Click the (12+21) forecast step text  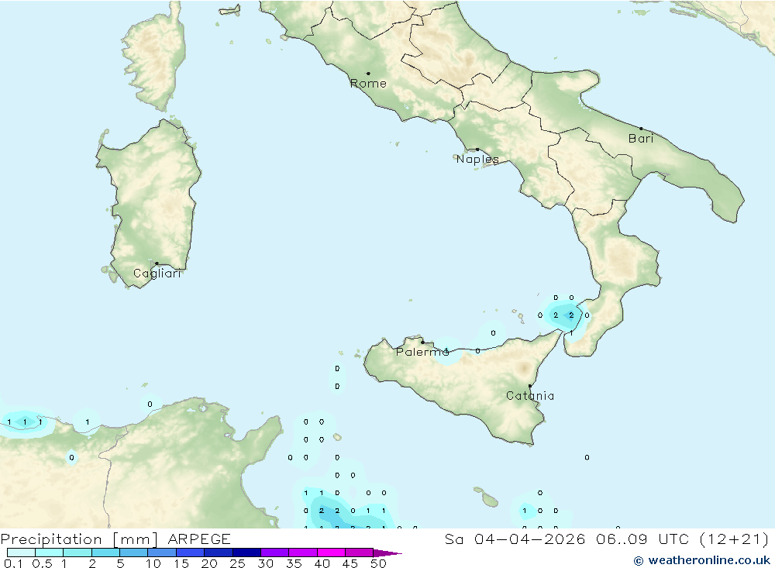pos(735,539)
